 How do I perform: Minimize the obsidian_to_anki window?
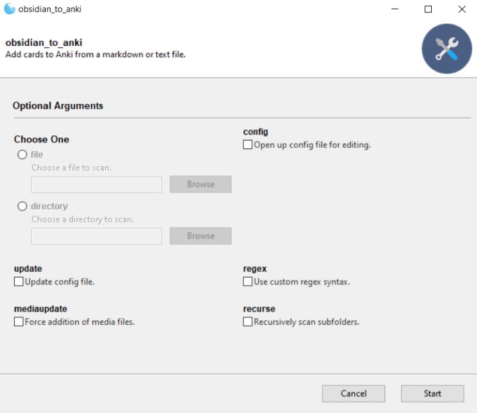[395, 9]
